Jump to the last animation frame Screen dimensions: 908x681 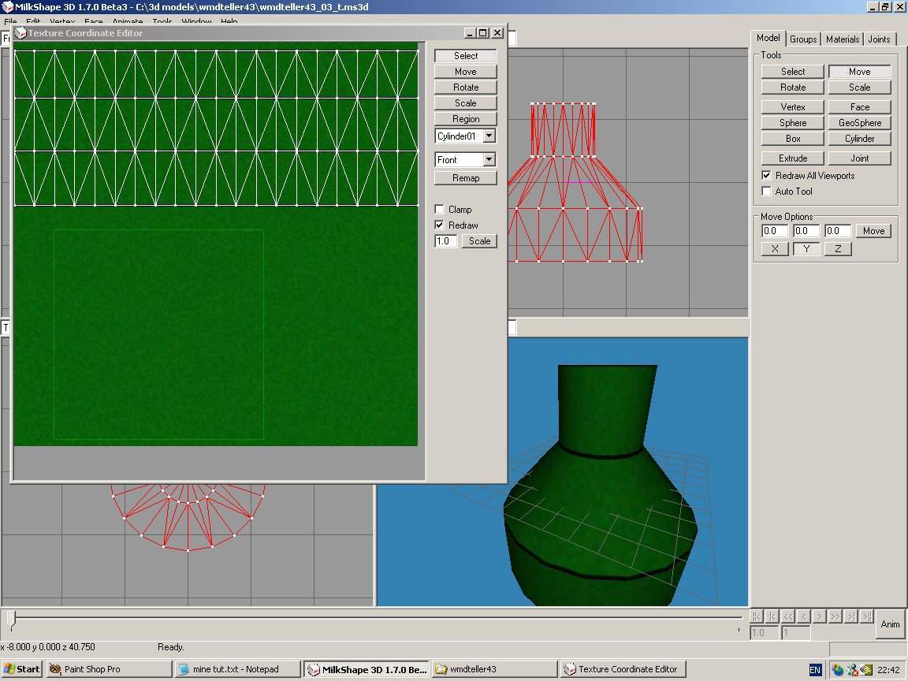tap(867, 616)
